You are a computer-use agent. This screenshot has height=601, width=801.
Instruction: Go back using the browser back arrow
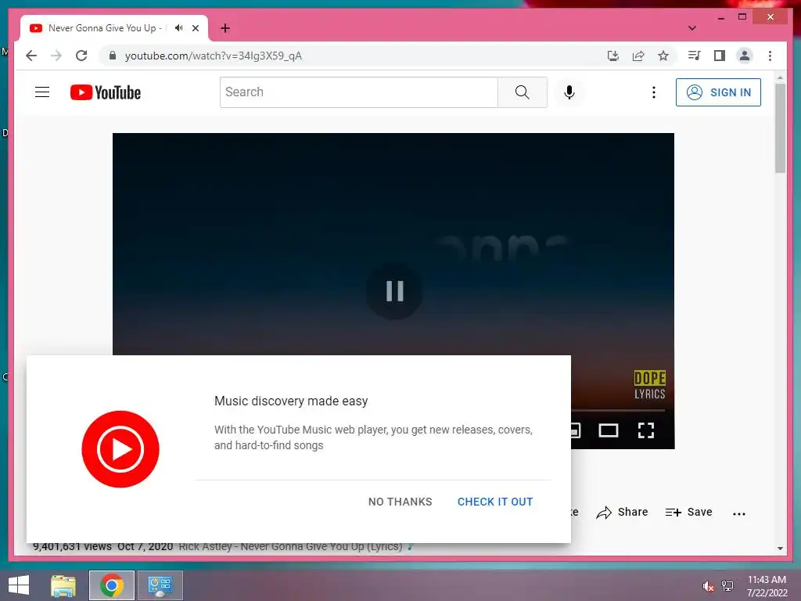31,56
